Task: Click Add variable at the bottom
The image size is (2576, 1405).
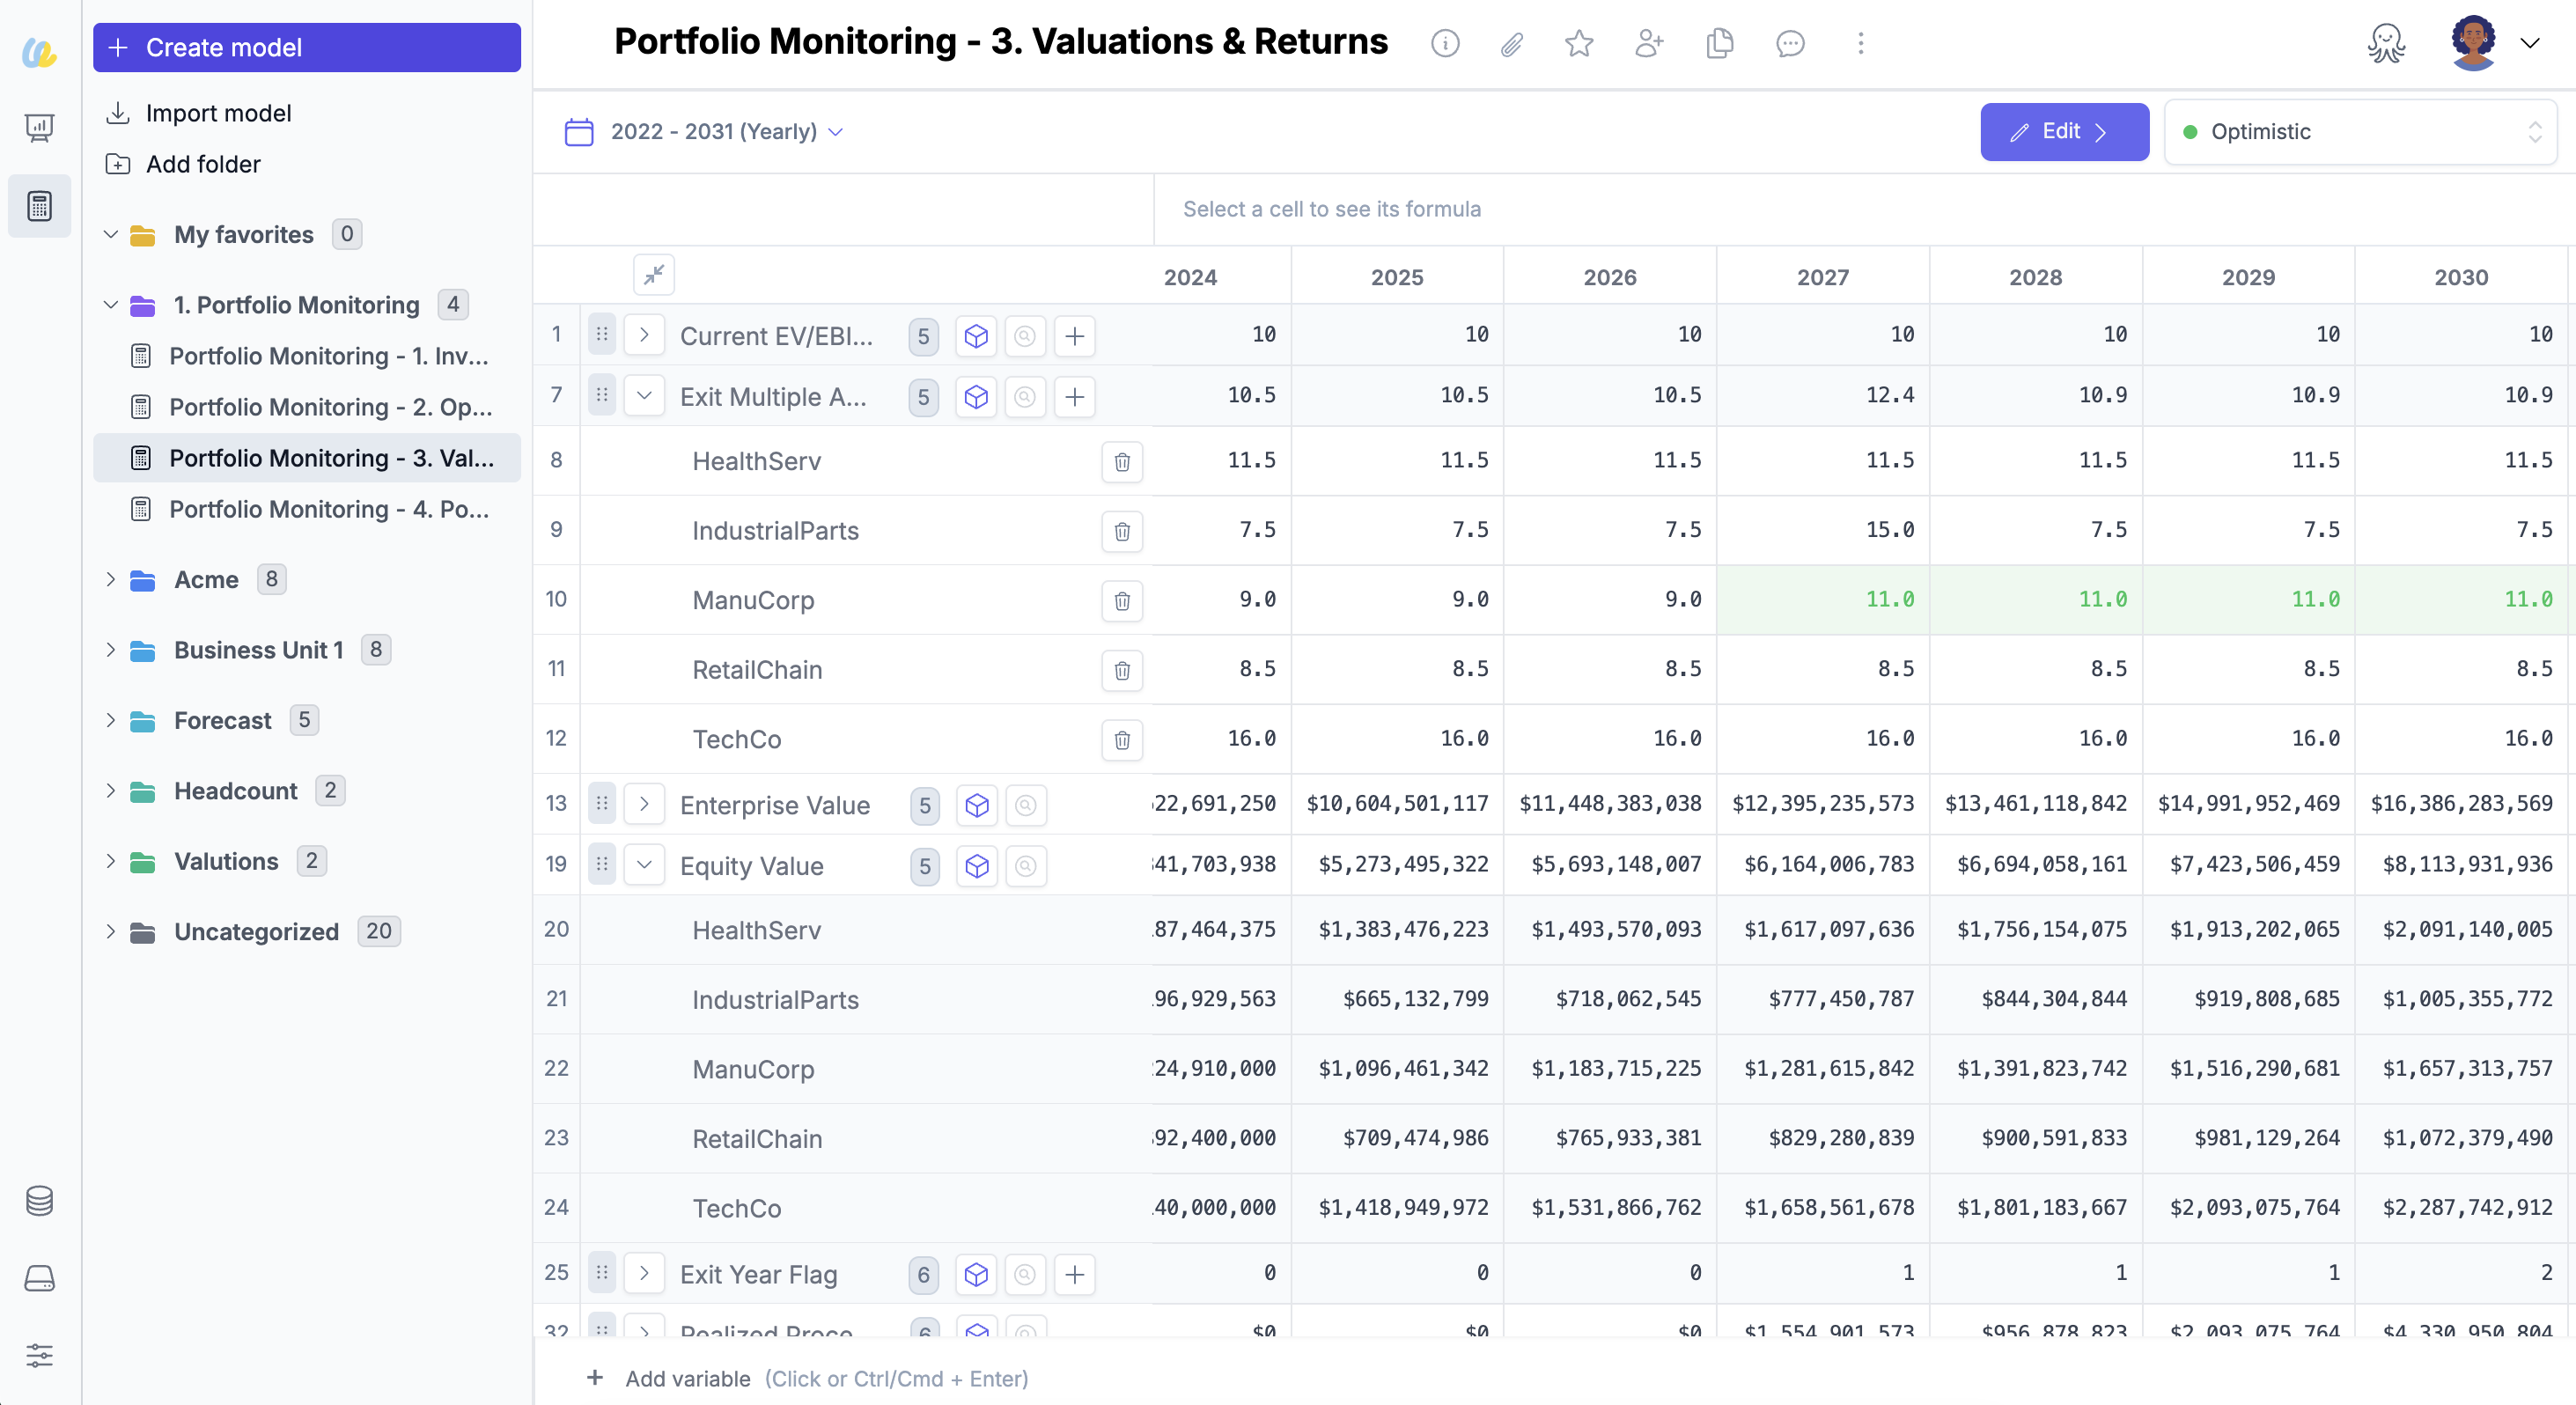Action: click(x=688, y=1378)
